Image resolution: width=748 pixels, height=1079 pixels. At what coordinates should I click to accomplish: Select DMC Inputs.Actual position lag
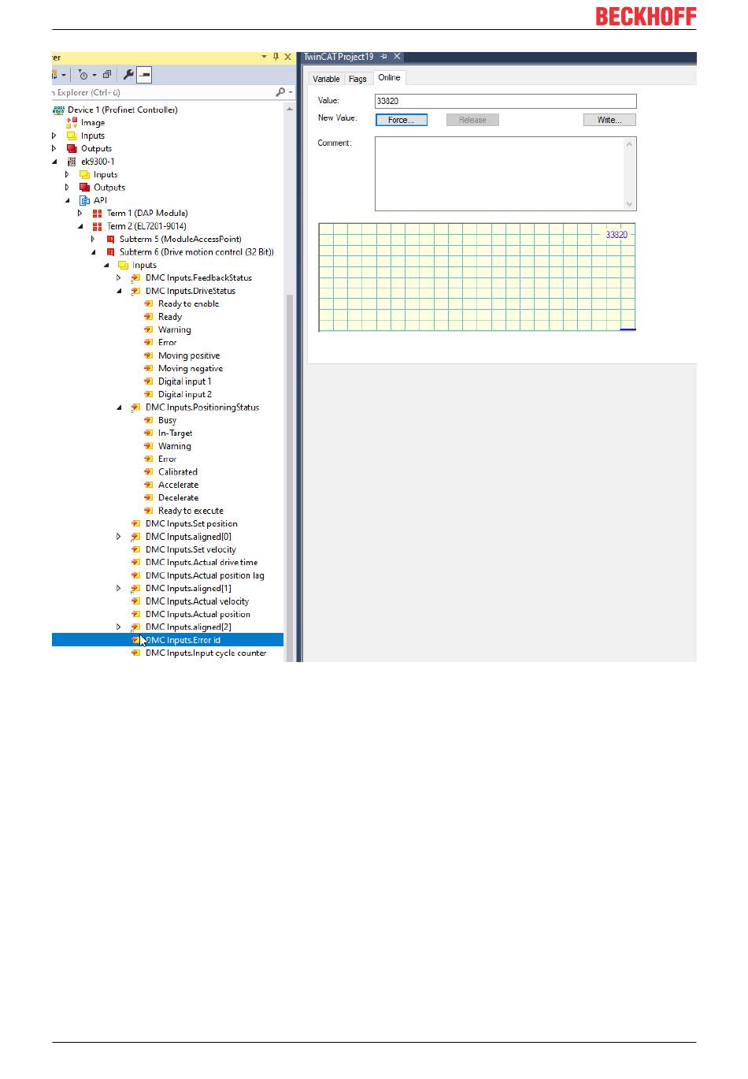click(x=205, y=575)
